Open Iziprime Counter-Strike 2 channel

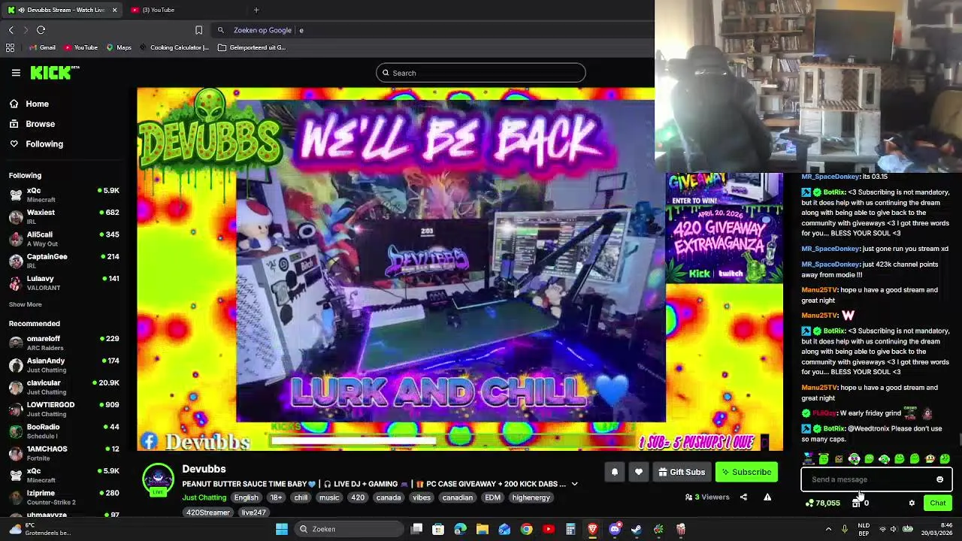(64, 497)
